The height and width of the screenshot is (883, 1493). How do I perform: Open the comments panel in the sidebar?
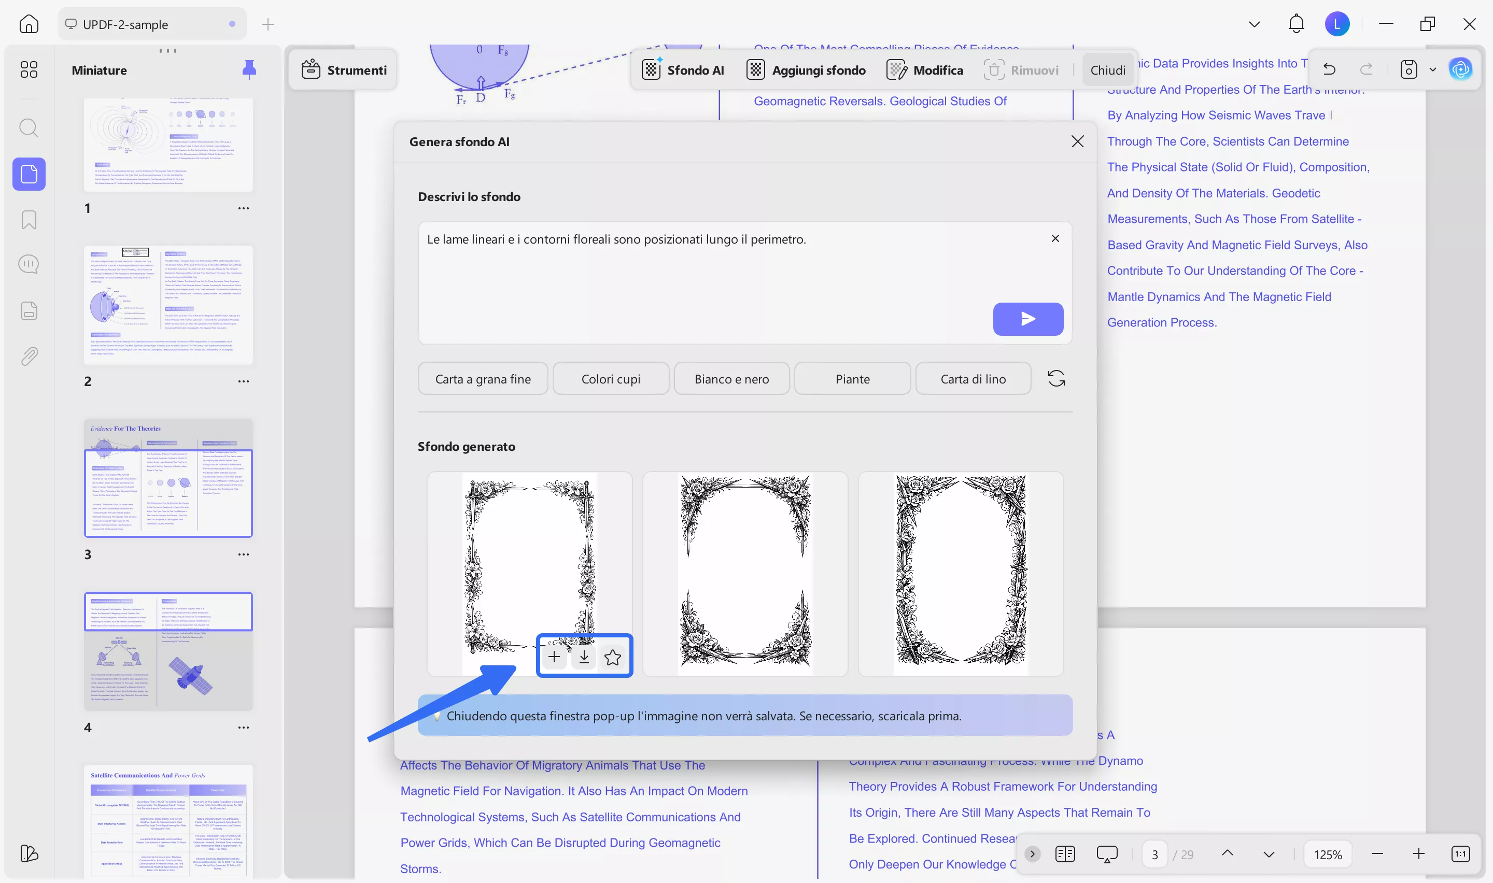(x=29, y=264)
